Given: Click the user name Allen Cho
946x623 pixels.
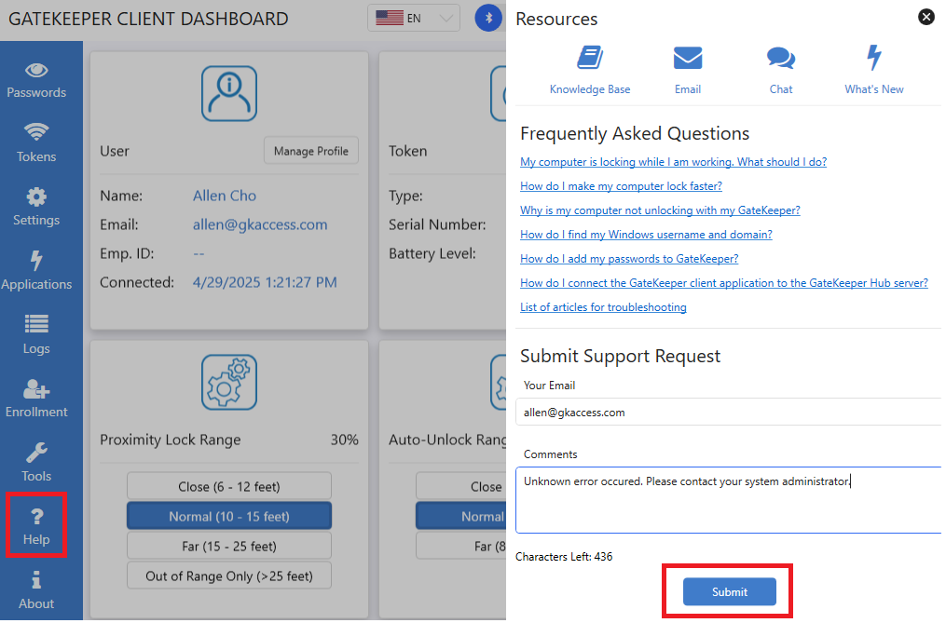Looking at the screenshot, I should coord(225,196).
